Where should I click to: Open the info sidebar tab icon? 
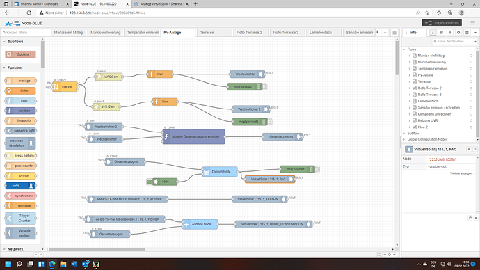pos(433,33)
